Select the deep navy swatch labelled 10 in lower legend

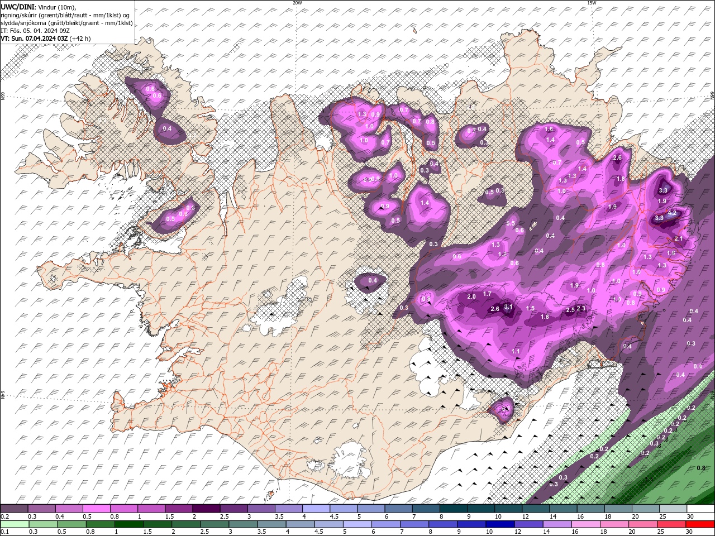pyautogui.click(x=500, y=524)
